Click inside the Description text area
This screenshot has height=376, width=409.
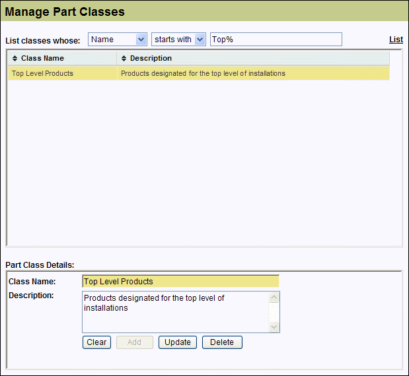176,312
